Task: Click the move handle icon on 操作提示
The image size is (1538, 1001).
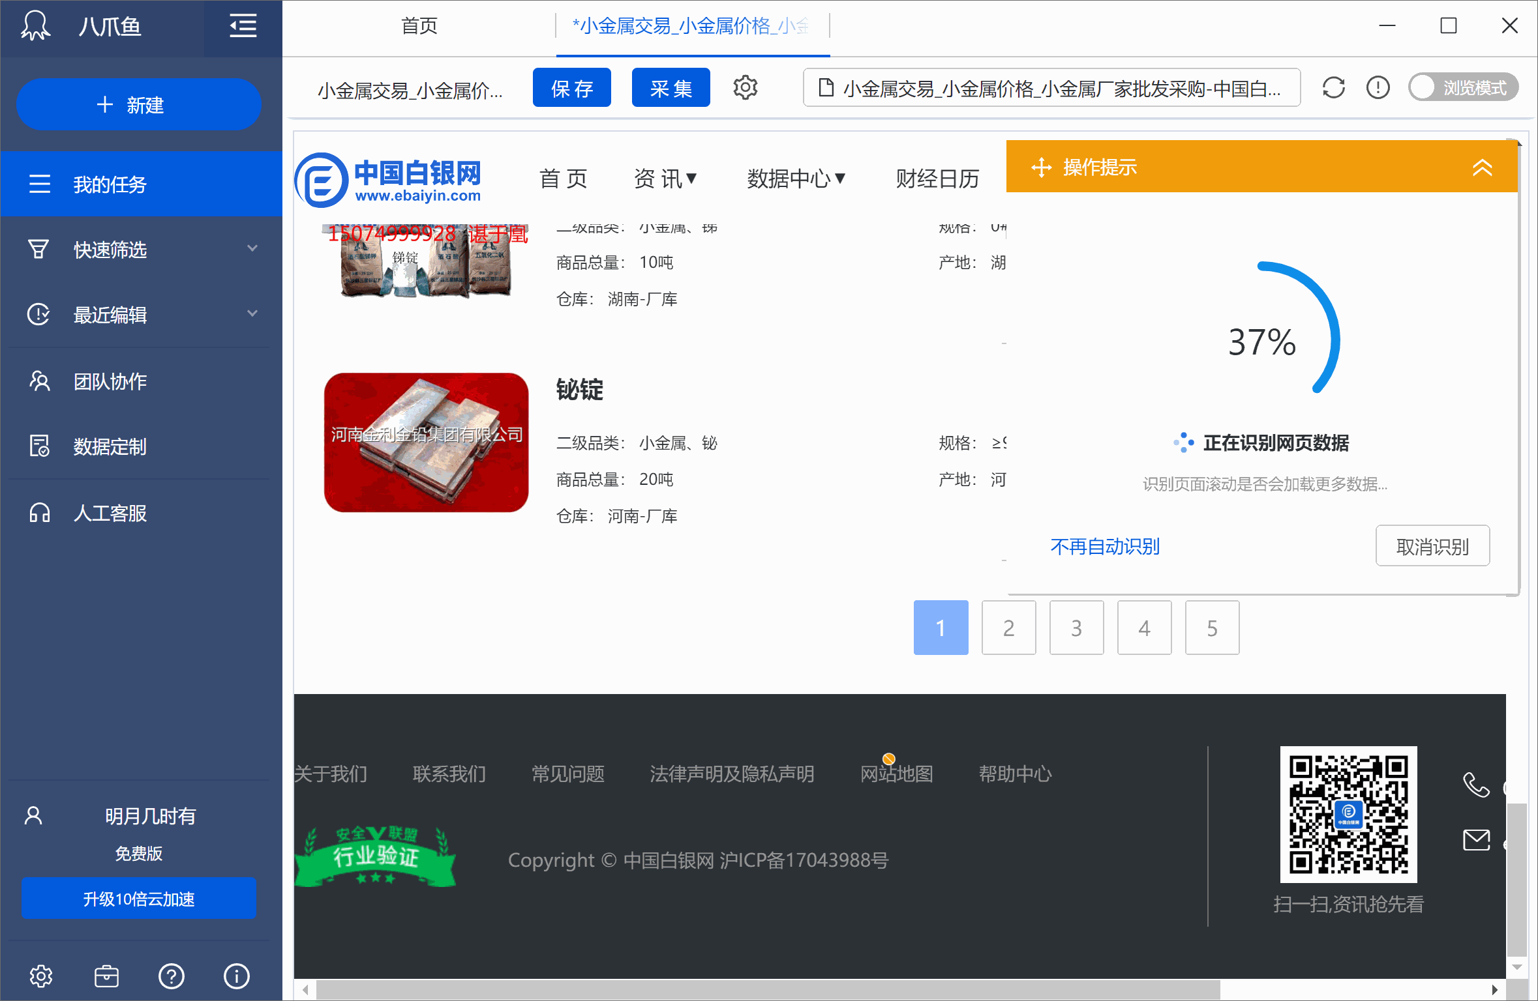Action: click(x=1042, y=167)
